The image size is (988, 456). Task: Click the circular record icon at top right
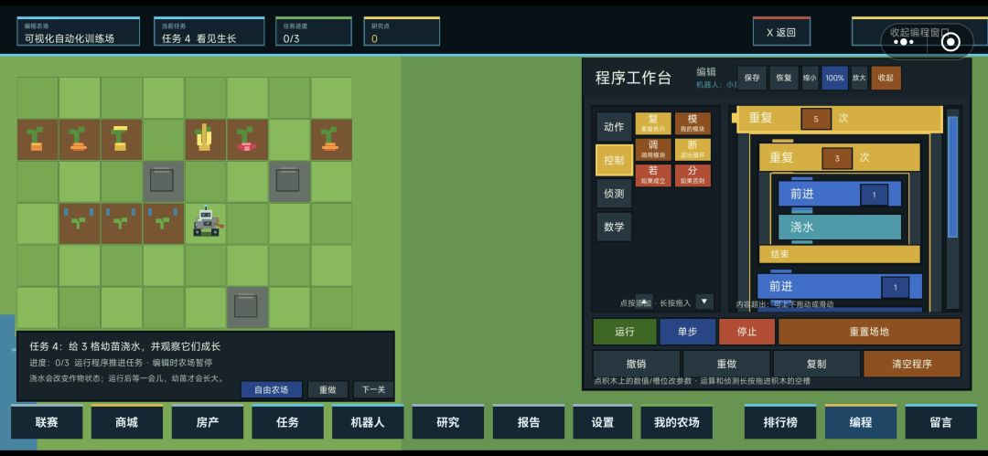950,42
